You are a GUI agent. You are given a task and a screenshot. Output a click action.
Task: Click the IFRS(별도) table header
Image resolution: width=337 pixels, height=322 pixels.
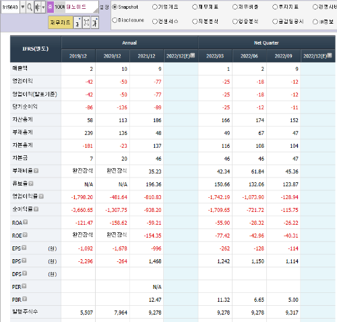(36, 49)
